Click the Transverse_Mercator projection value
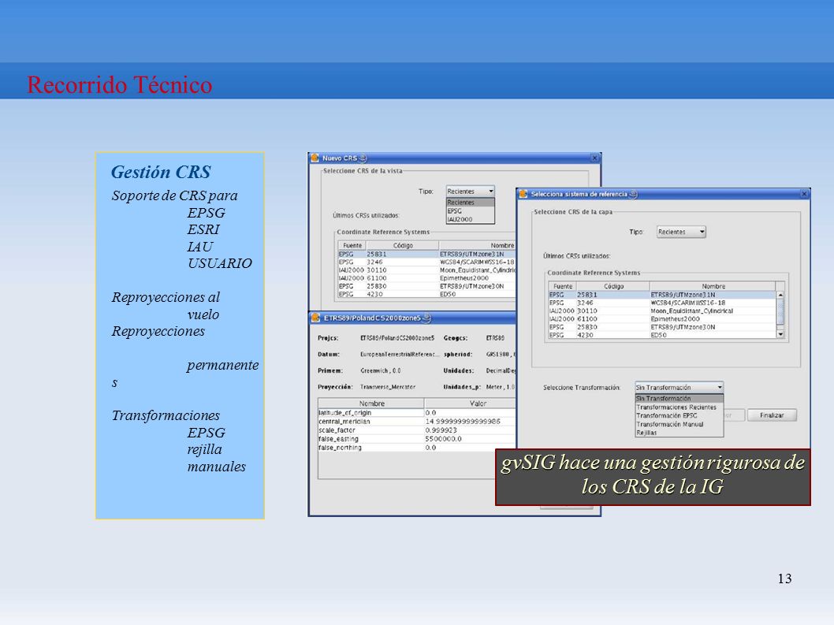Image resolution: width=834 pixels, height=625 pixels. 388,387
